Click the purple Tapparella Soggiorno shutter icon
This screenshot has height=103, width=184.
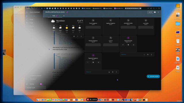click(x=93, y=55)
